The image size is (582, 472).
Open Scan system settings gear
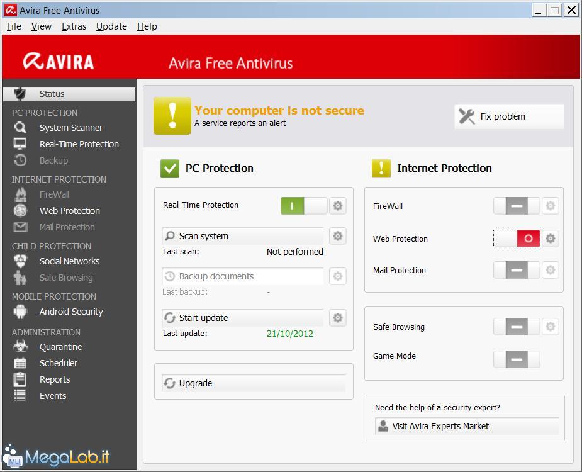click(337, 236)
